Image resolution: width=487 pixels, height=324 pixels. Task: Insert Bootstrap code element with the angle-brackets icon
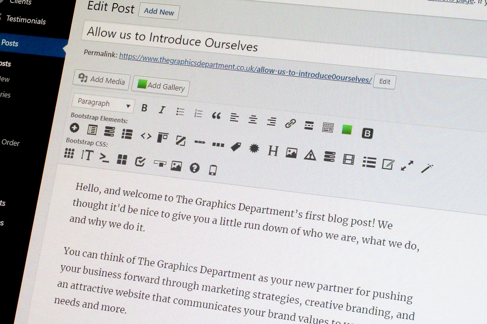click(x=146, y=136)
